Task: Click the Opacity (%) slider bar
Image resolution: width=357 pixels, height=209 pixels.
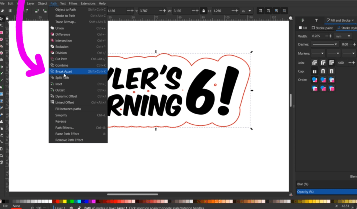Action: coord(326,192)
